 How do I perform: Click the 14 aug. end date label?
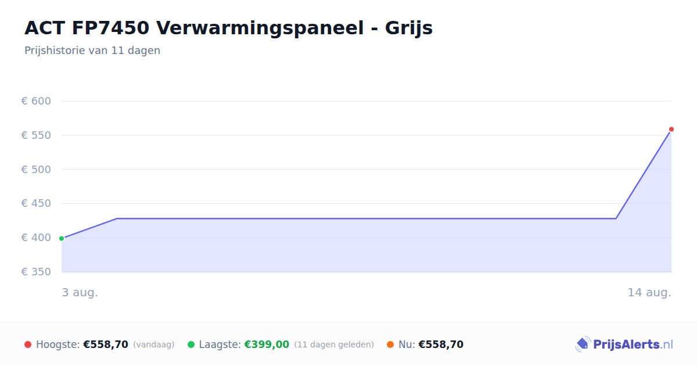[x=649, y=292]
